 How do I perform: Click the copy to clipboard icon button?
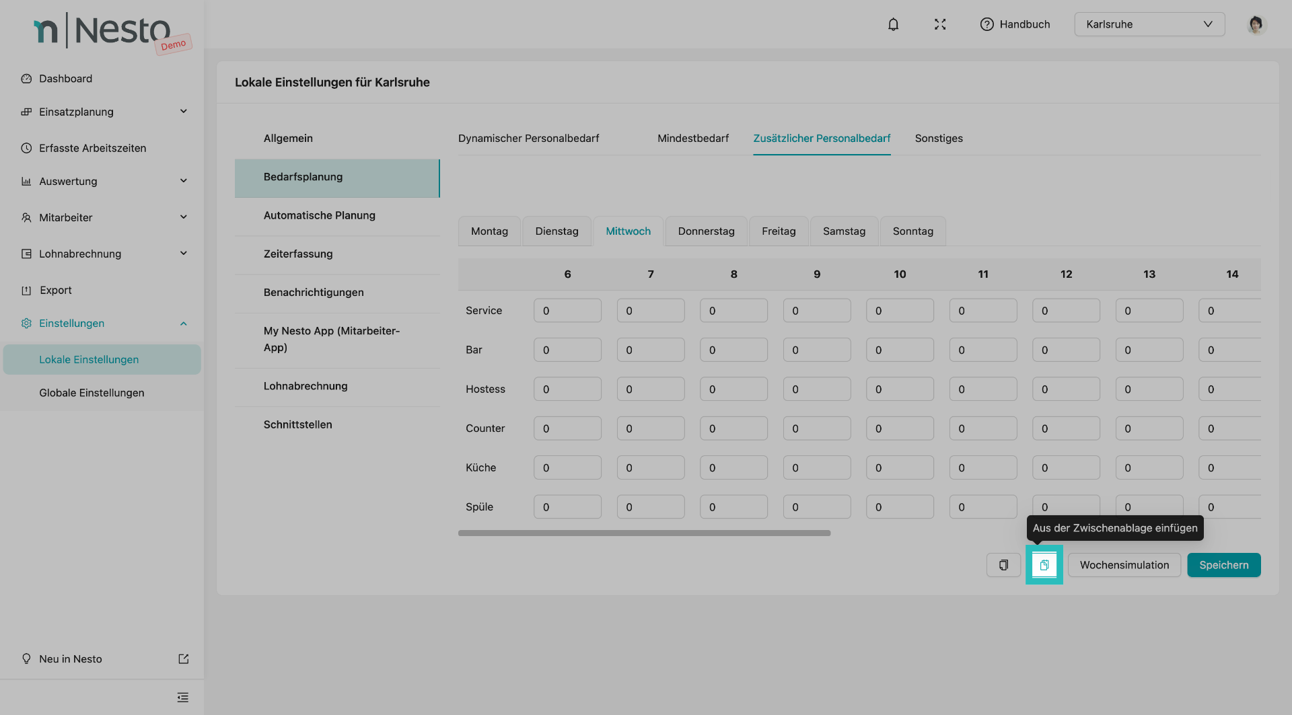(1003, 565)
